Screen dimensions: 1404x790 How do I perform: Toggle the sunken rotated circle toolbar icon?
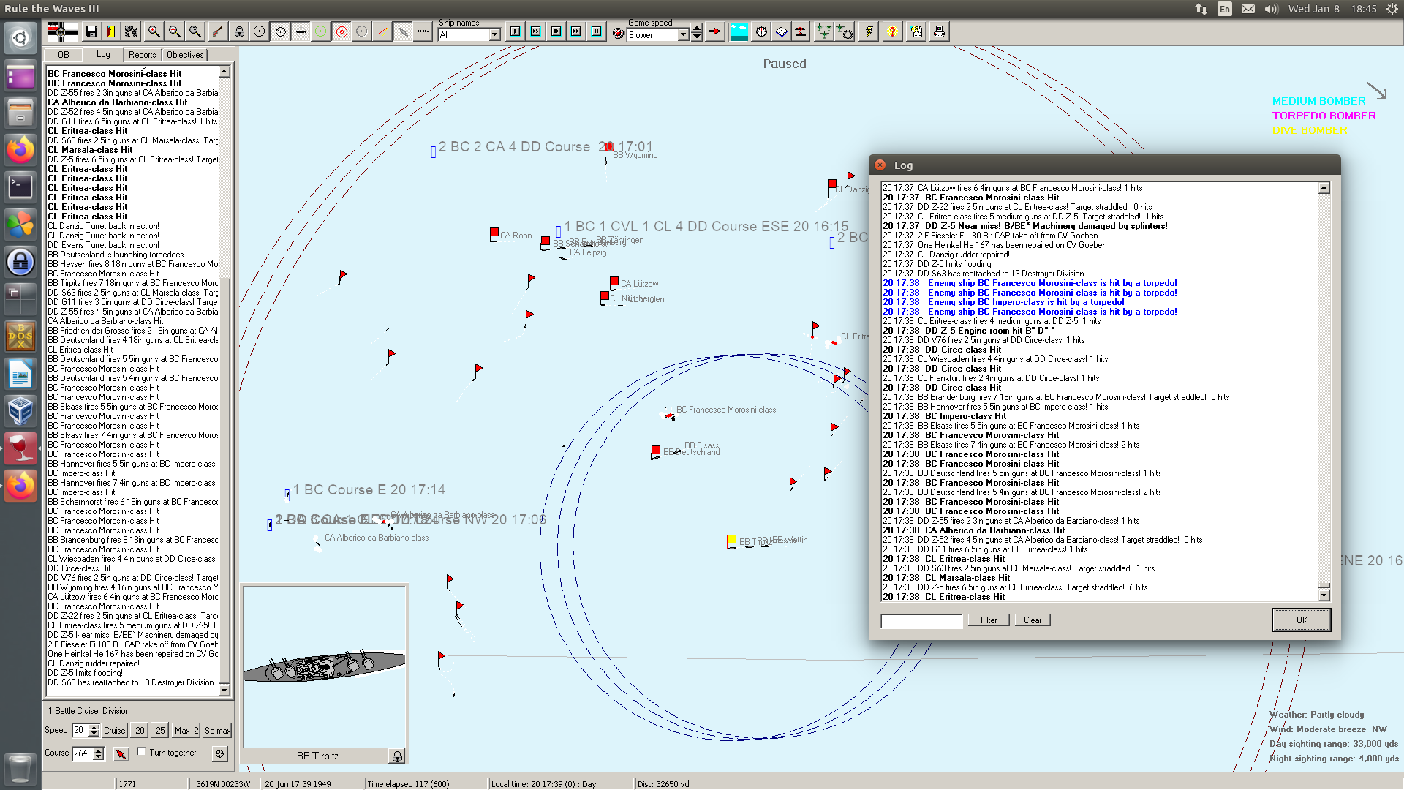coord(280,31)
